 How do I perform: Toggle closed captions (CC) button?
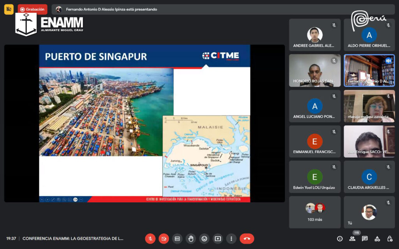(x=177, y=238)
